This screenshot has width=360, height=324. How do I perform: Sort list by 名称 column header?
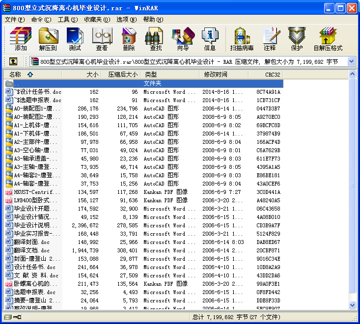point(20,75)
